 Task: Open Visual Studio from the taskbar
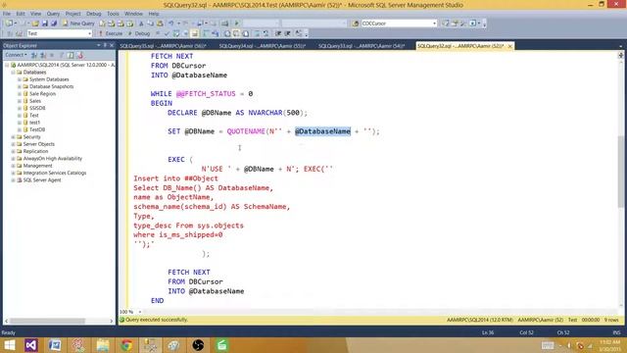click(x=31, y=345)
